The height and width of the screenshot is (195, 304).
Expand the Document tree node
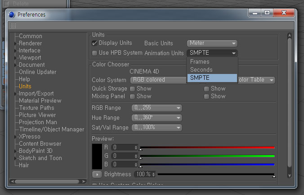pos(15,65)
